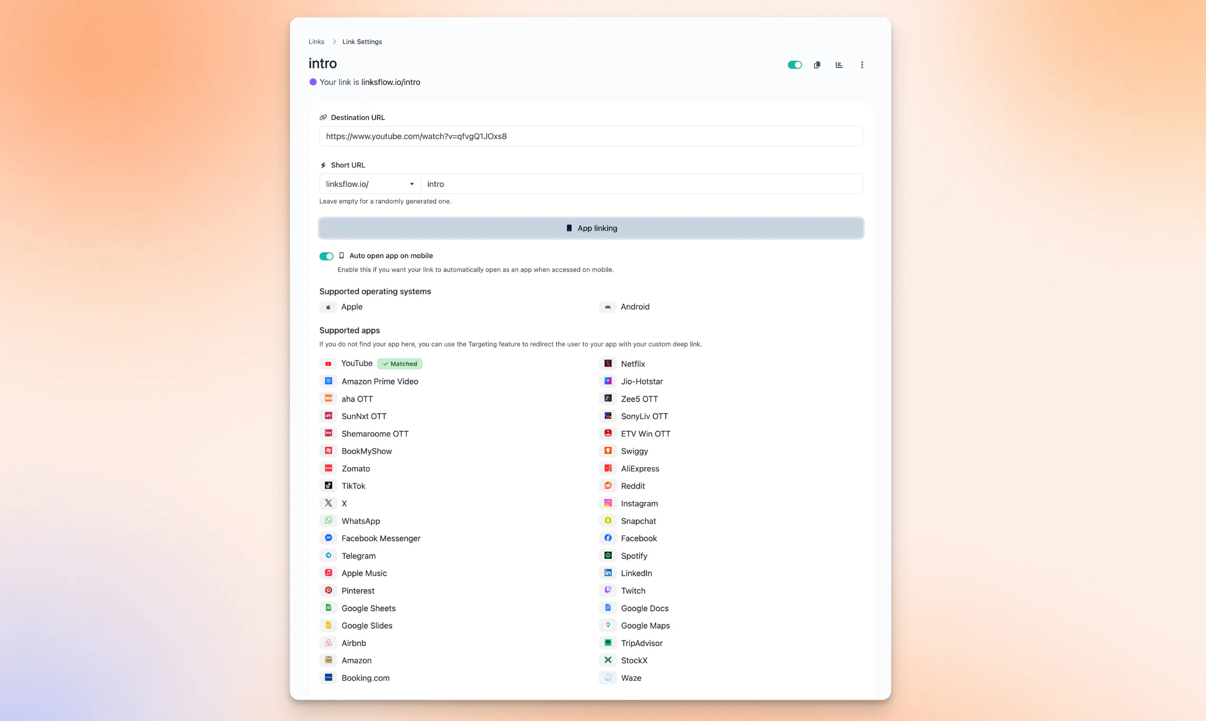1206x721 pixels.
Task: Click the Jio-Hotstar icon
Action: pyautogui.click(x=608, y=381)
